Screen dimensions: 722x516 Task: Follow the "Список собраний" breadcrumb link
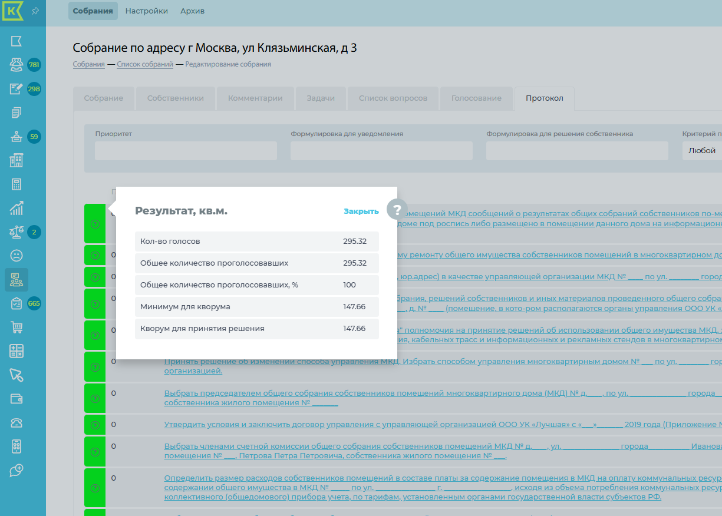click(145, 64)
